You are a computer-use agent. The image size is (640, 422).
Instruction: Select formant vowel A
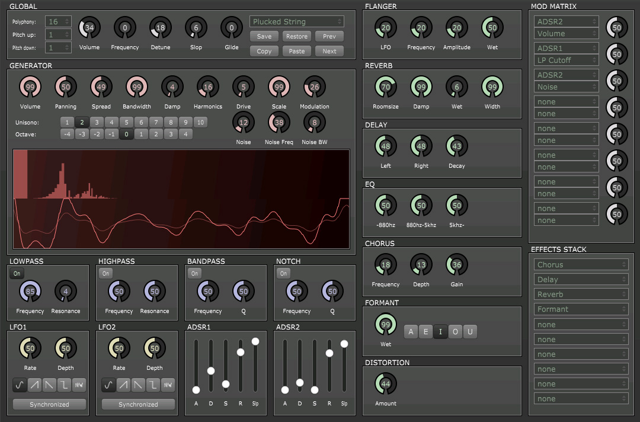tap(411, 331)
